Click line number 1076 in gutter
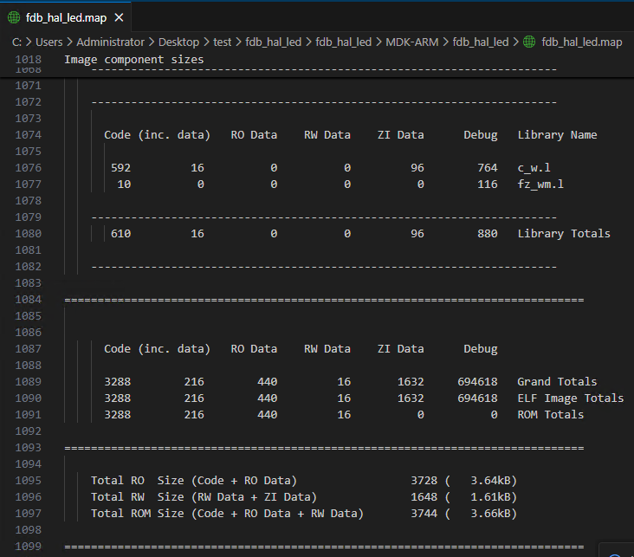This screenshot has height=557, width=634. pos(29,167)
